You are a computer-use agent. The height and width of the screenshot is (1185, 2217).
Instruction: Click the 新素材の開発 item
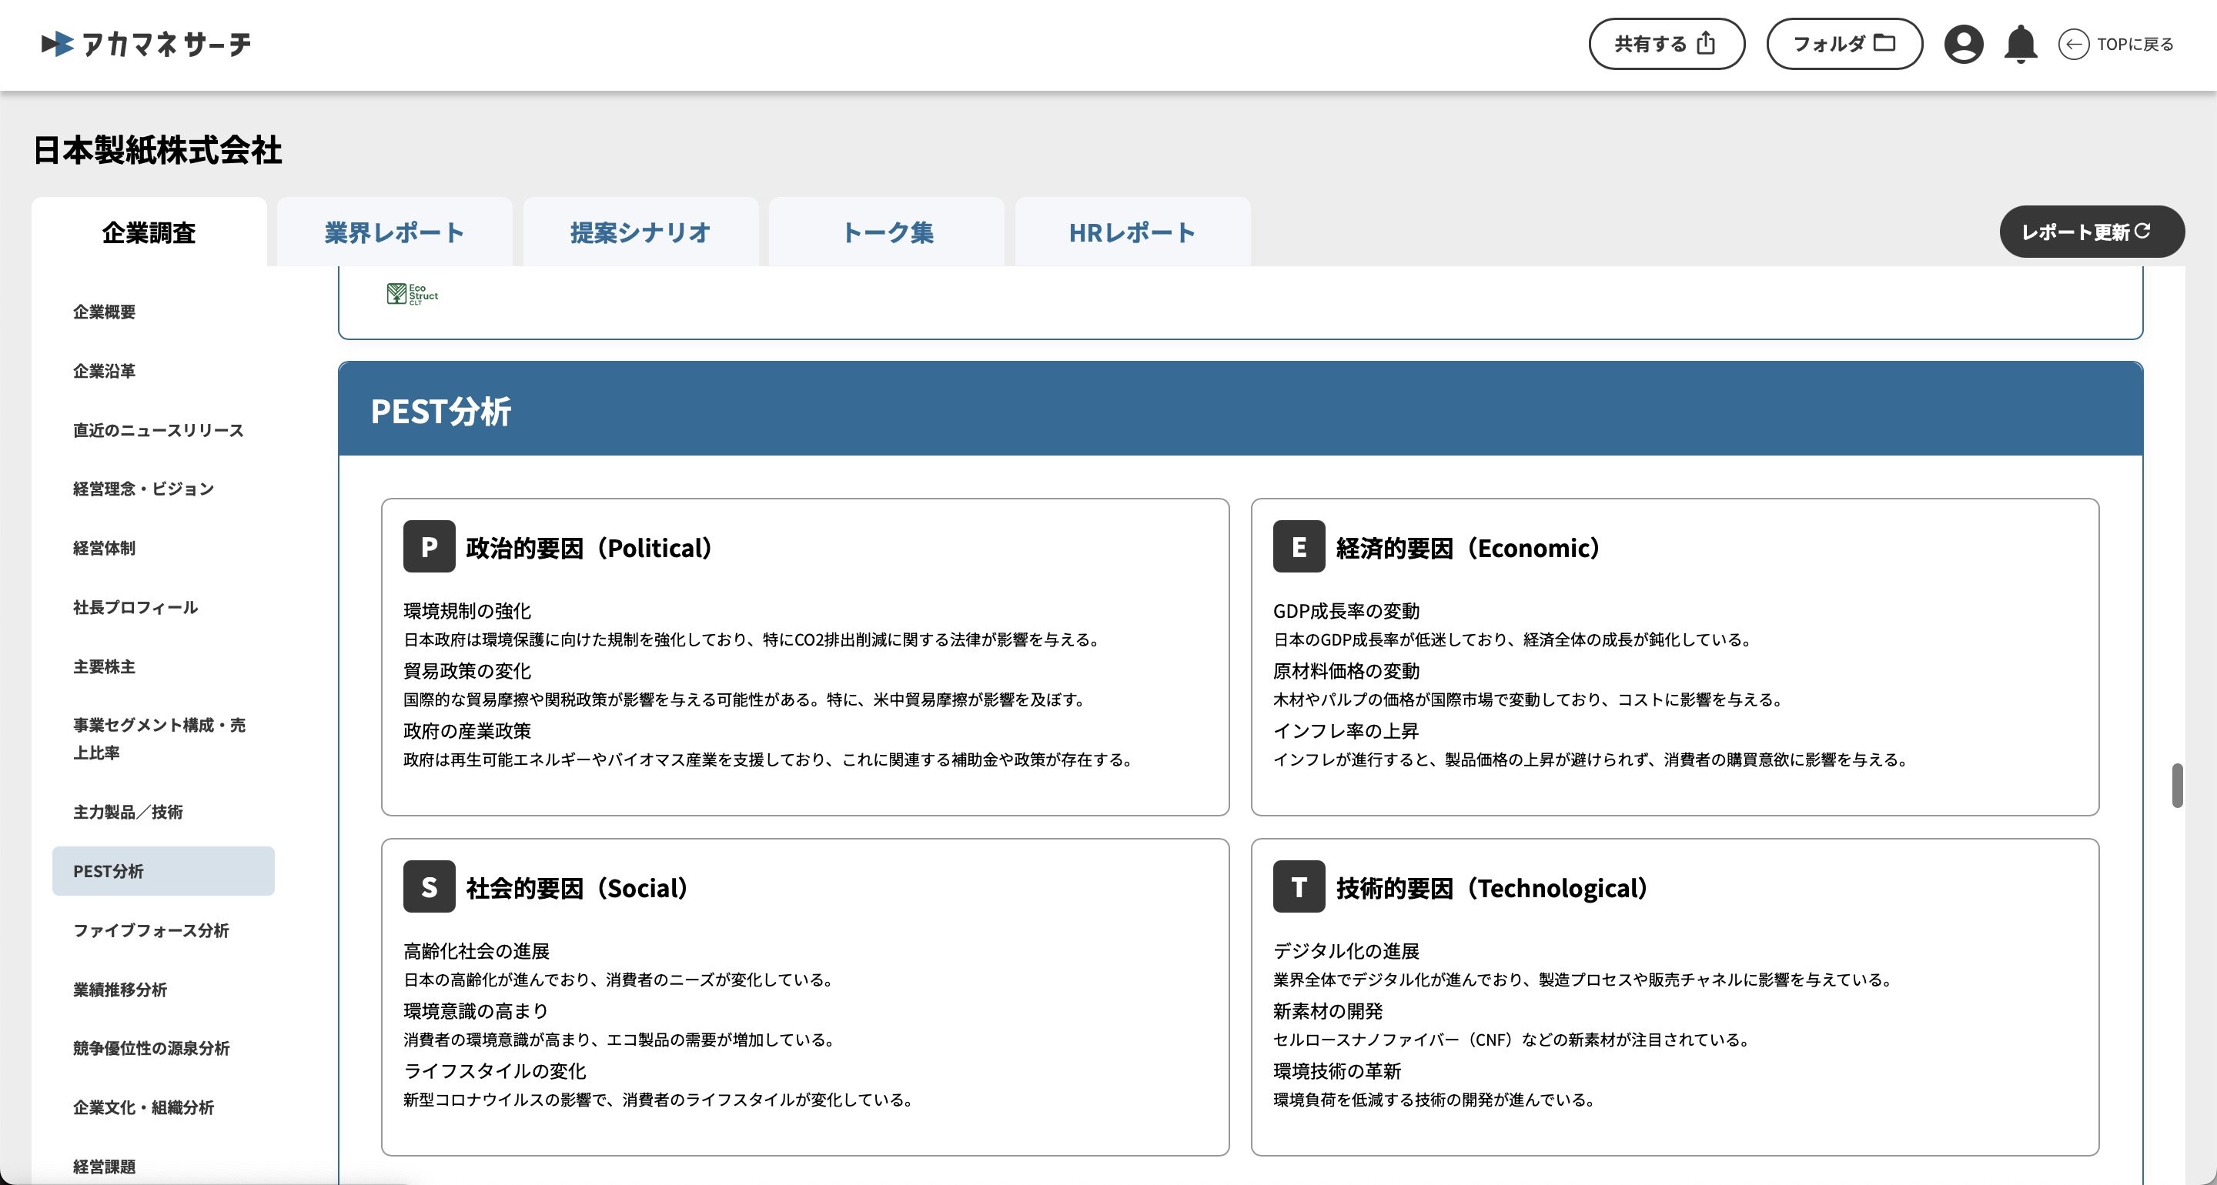[1328, 1011]
